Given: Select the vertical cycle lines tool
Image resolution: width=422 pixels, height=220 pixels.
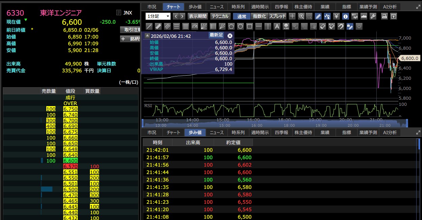Looking at the screenshot, I should click(x=213, y=26).
